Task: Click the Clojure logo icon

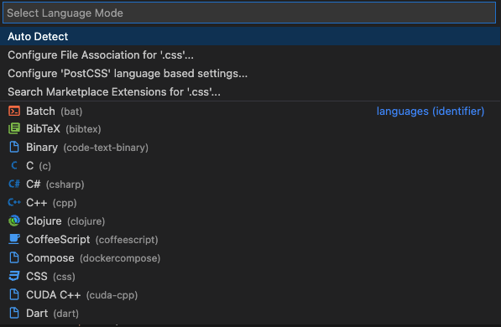Action: 14,221
